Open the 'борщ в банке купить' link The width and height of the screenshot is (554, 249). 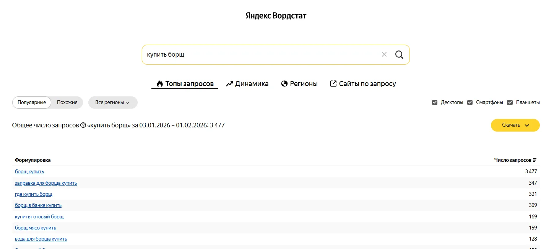(x=38, y=205)
